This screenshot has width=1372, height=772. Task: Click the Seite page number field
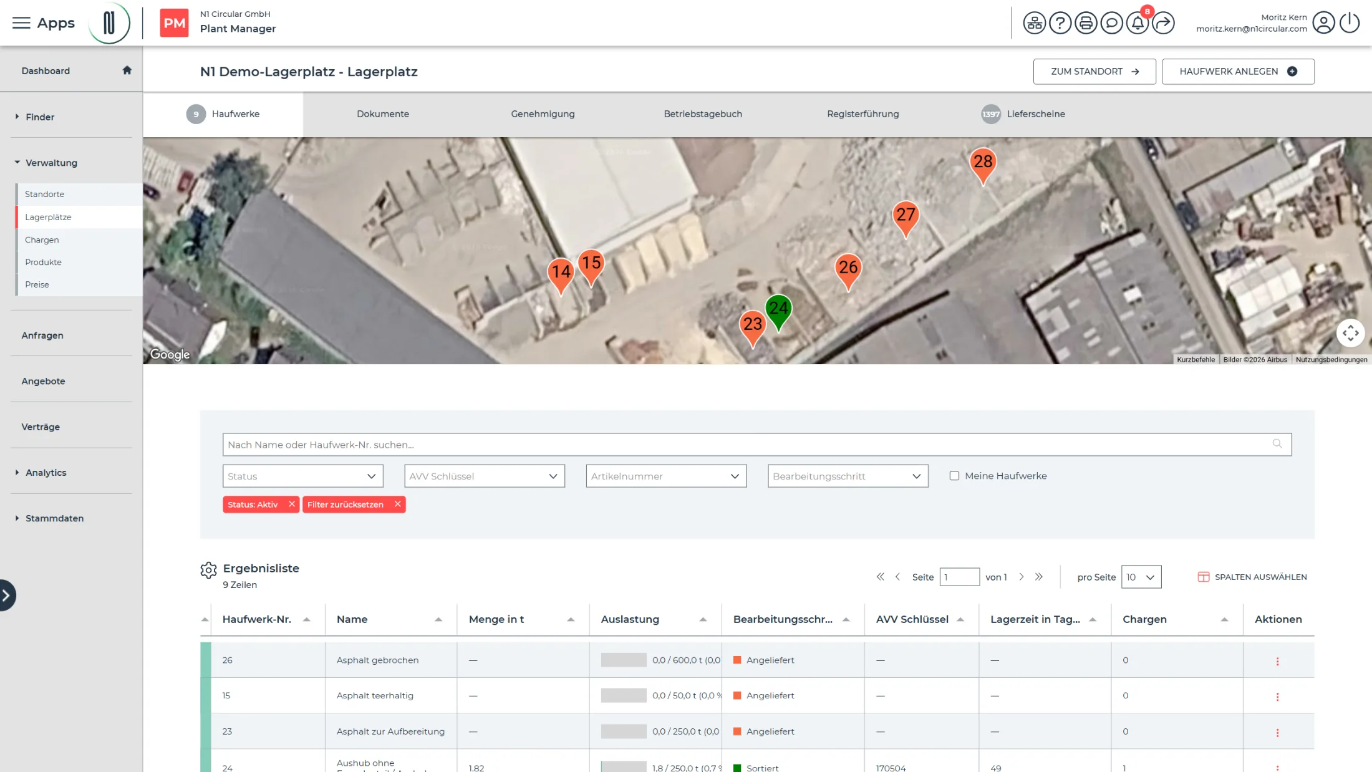click(959, 577)
